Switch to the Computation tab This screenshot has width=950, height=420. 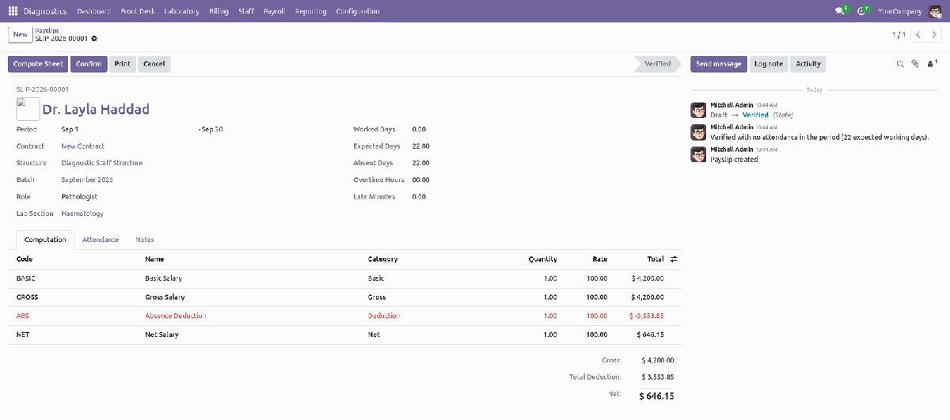tap(45, 240)
